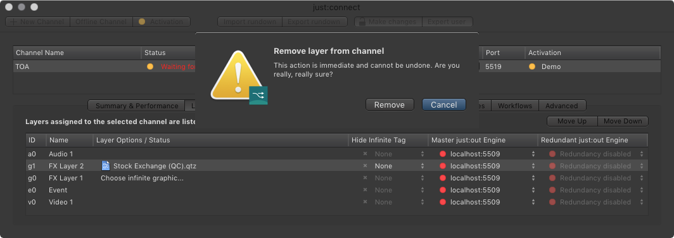This screenshot has width=674, height=238.
Task: Click the Channel Name column header
Action: click(x=77, y=53)
